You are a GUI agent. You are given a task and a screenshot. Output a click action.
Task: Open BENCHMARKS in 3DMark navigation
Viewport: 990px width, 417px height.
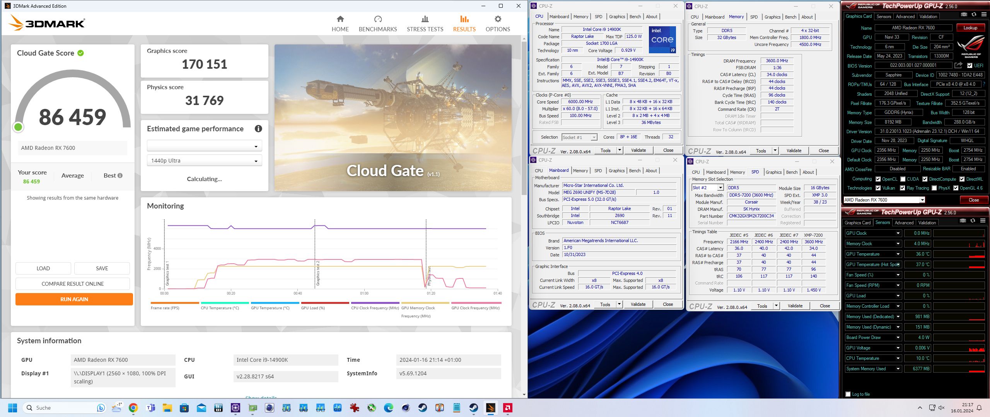378,24
